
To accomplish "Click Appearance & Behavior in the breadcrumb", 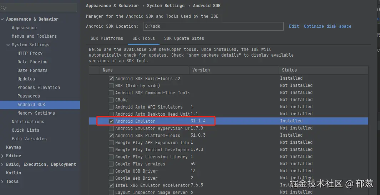I will tap(112, 6).
